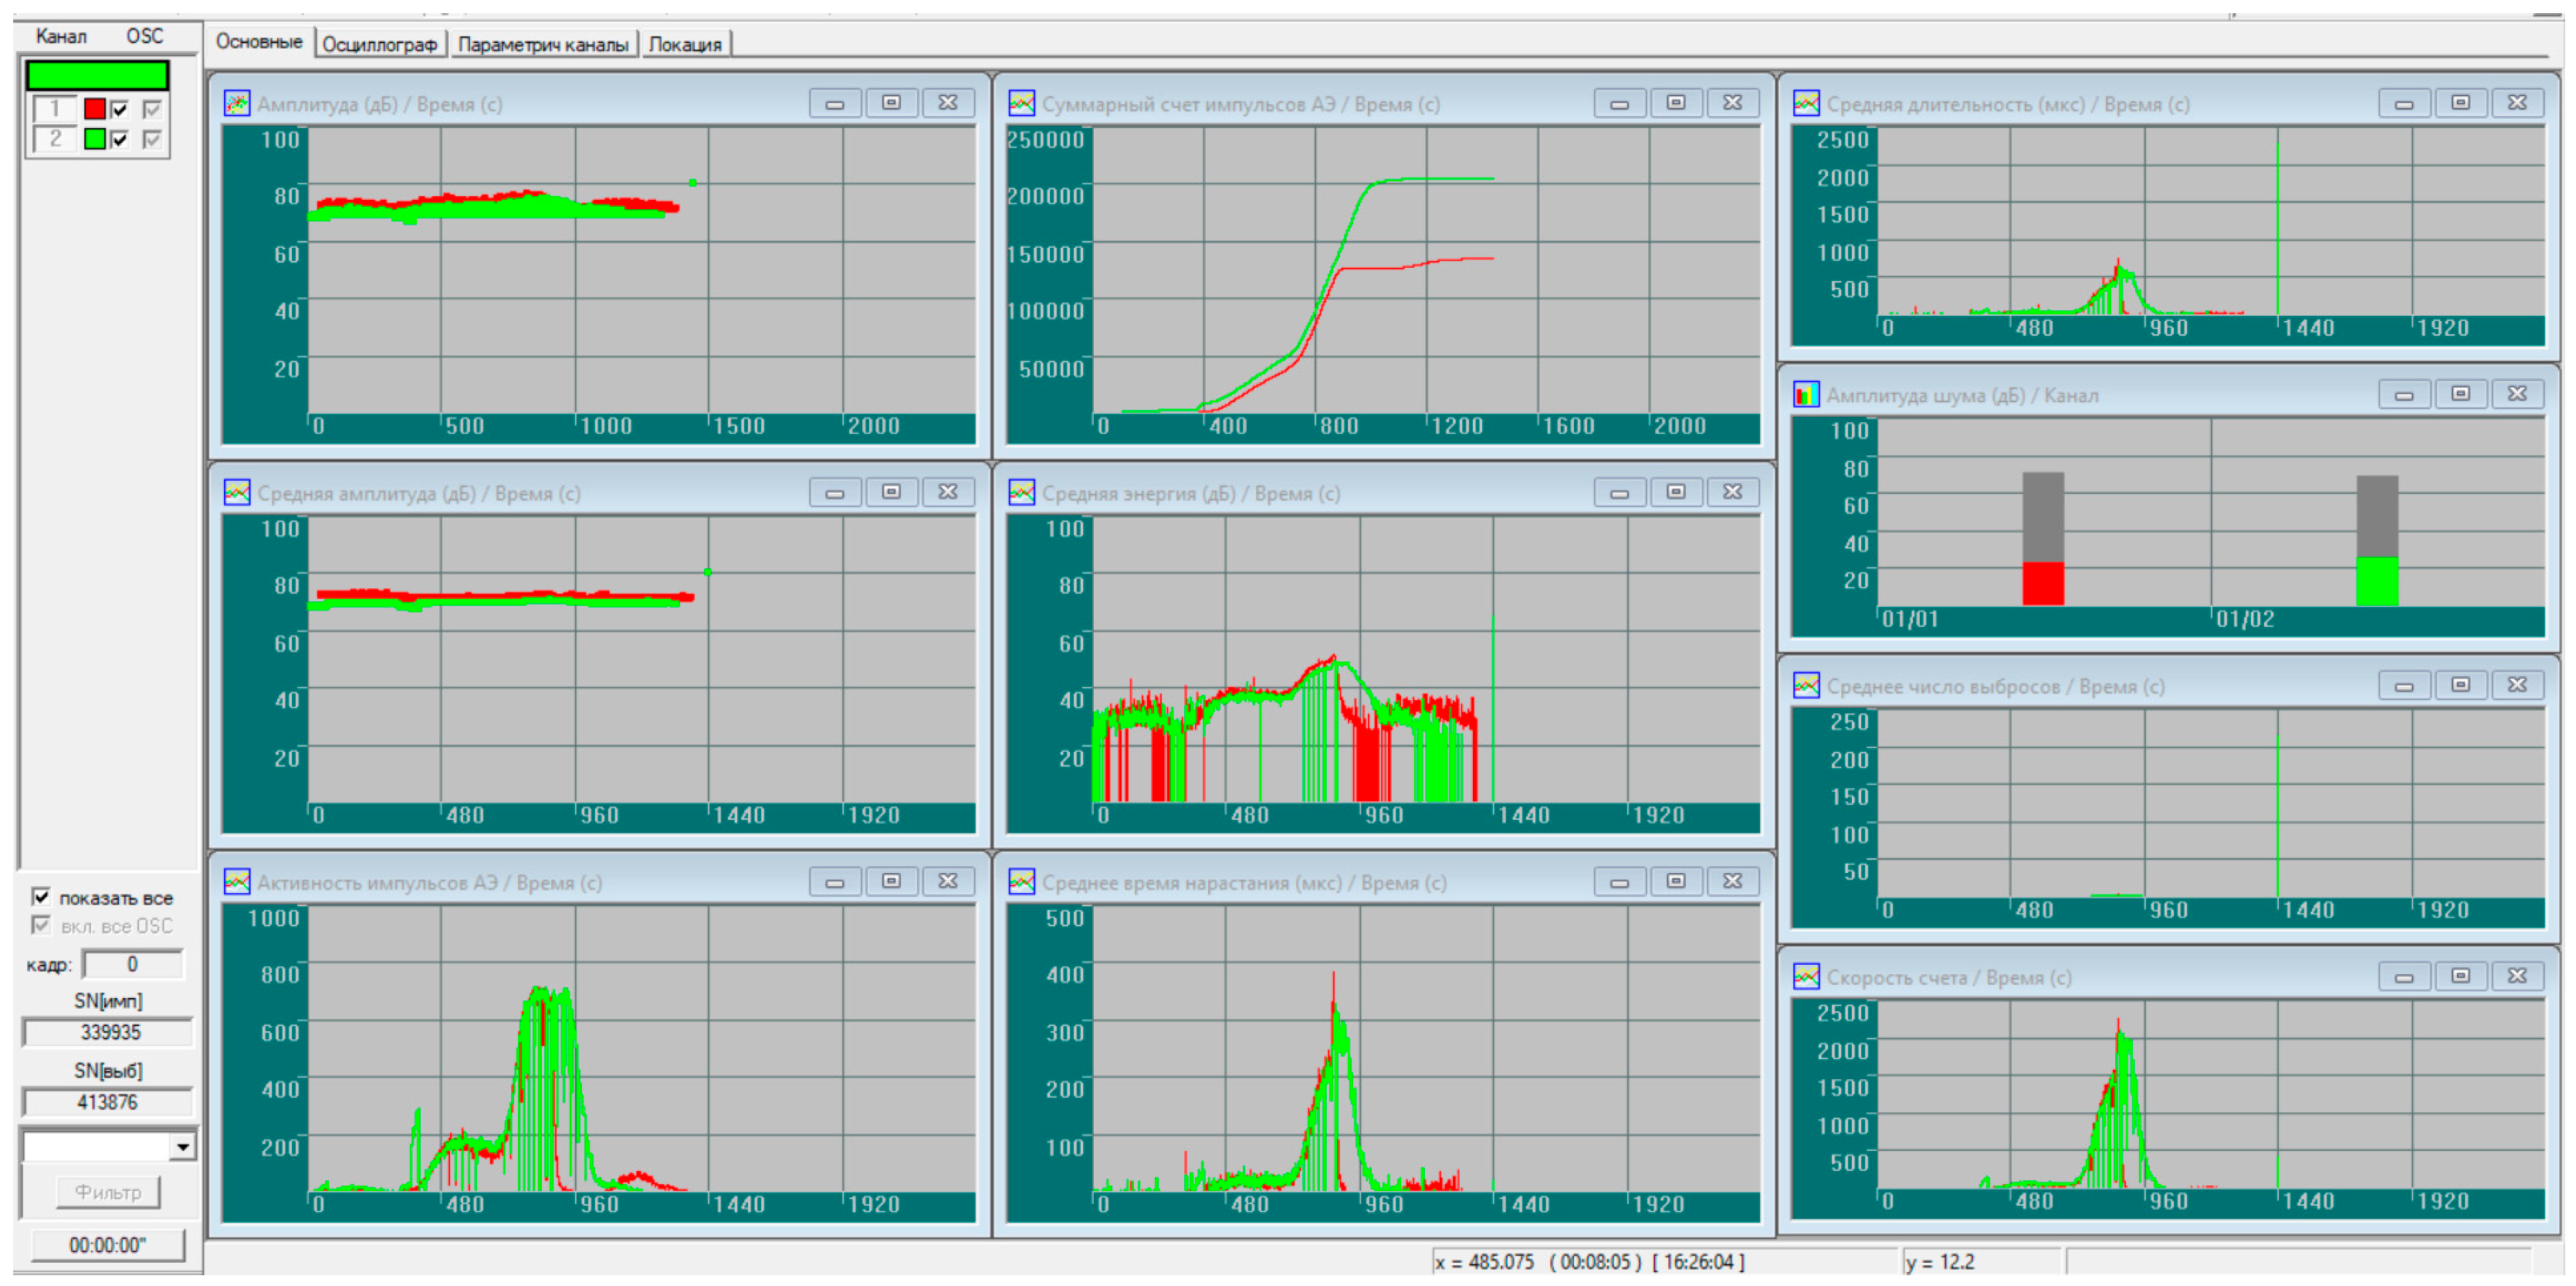Click the Суммарный счет импульсов chart icon
This screenshot has height=1286, width=2576.
[x=1021, y=103]
